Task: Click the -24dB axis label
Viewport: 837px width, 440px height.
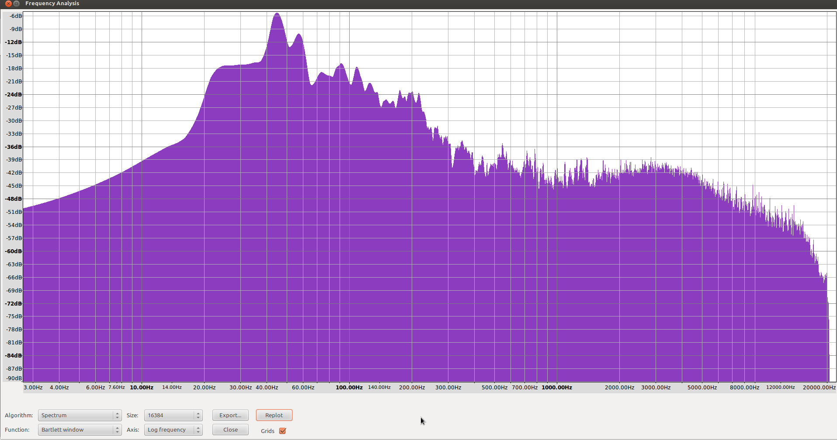Action: (14, 94)
